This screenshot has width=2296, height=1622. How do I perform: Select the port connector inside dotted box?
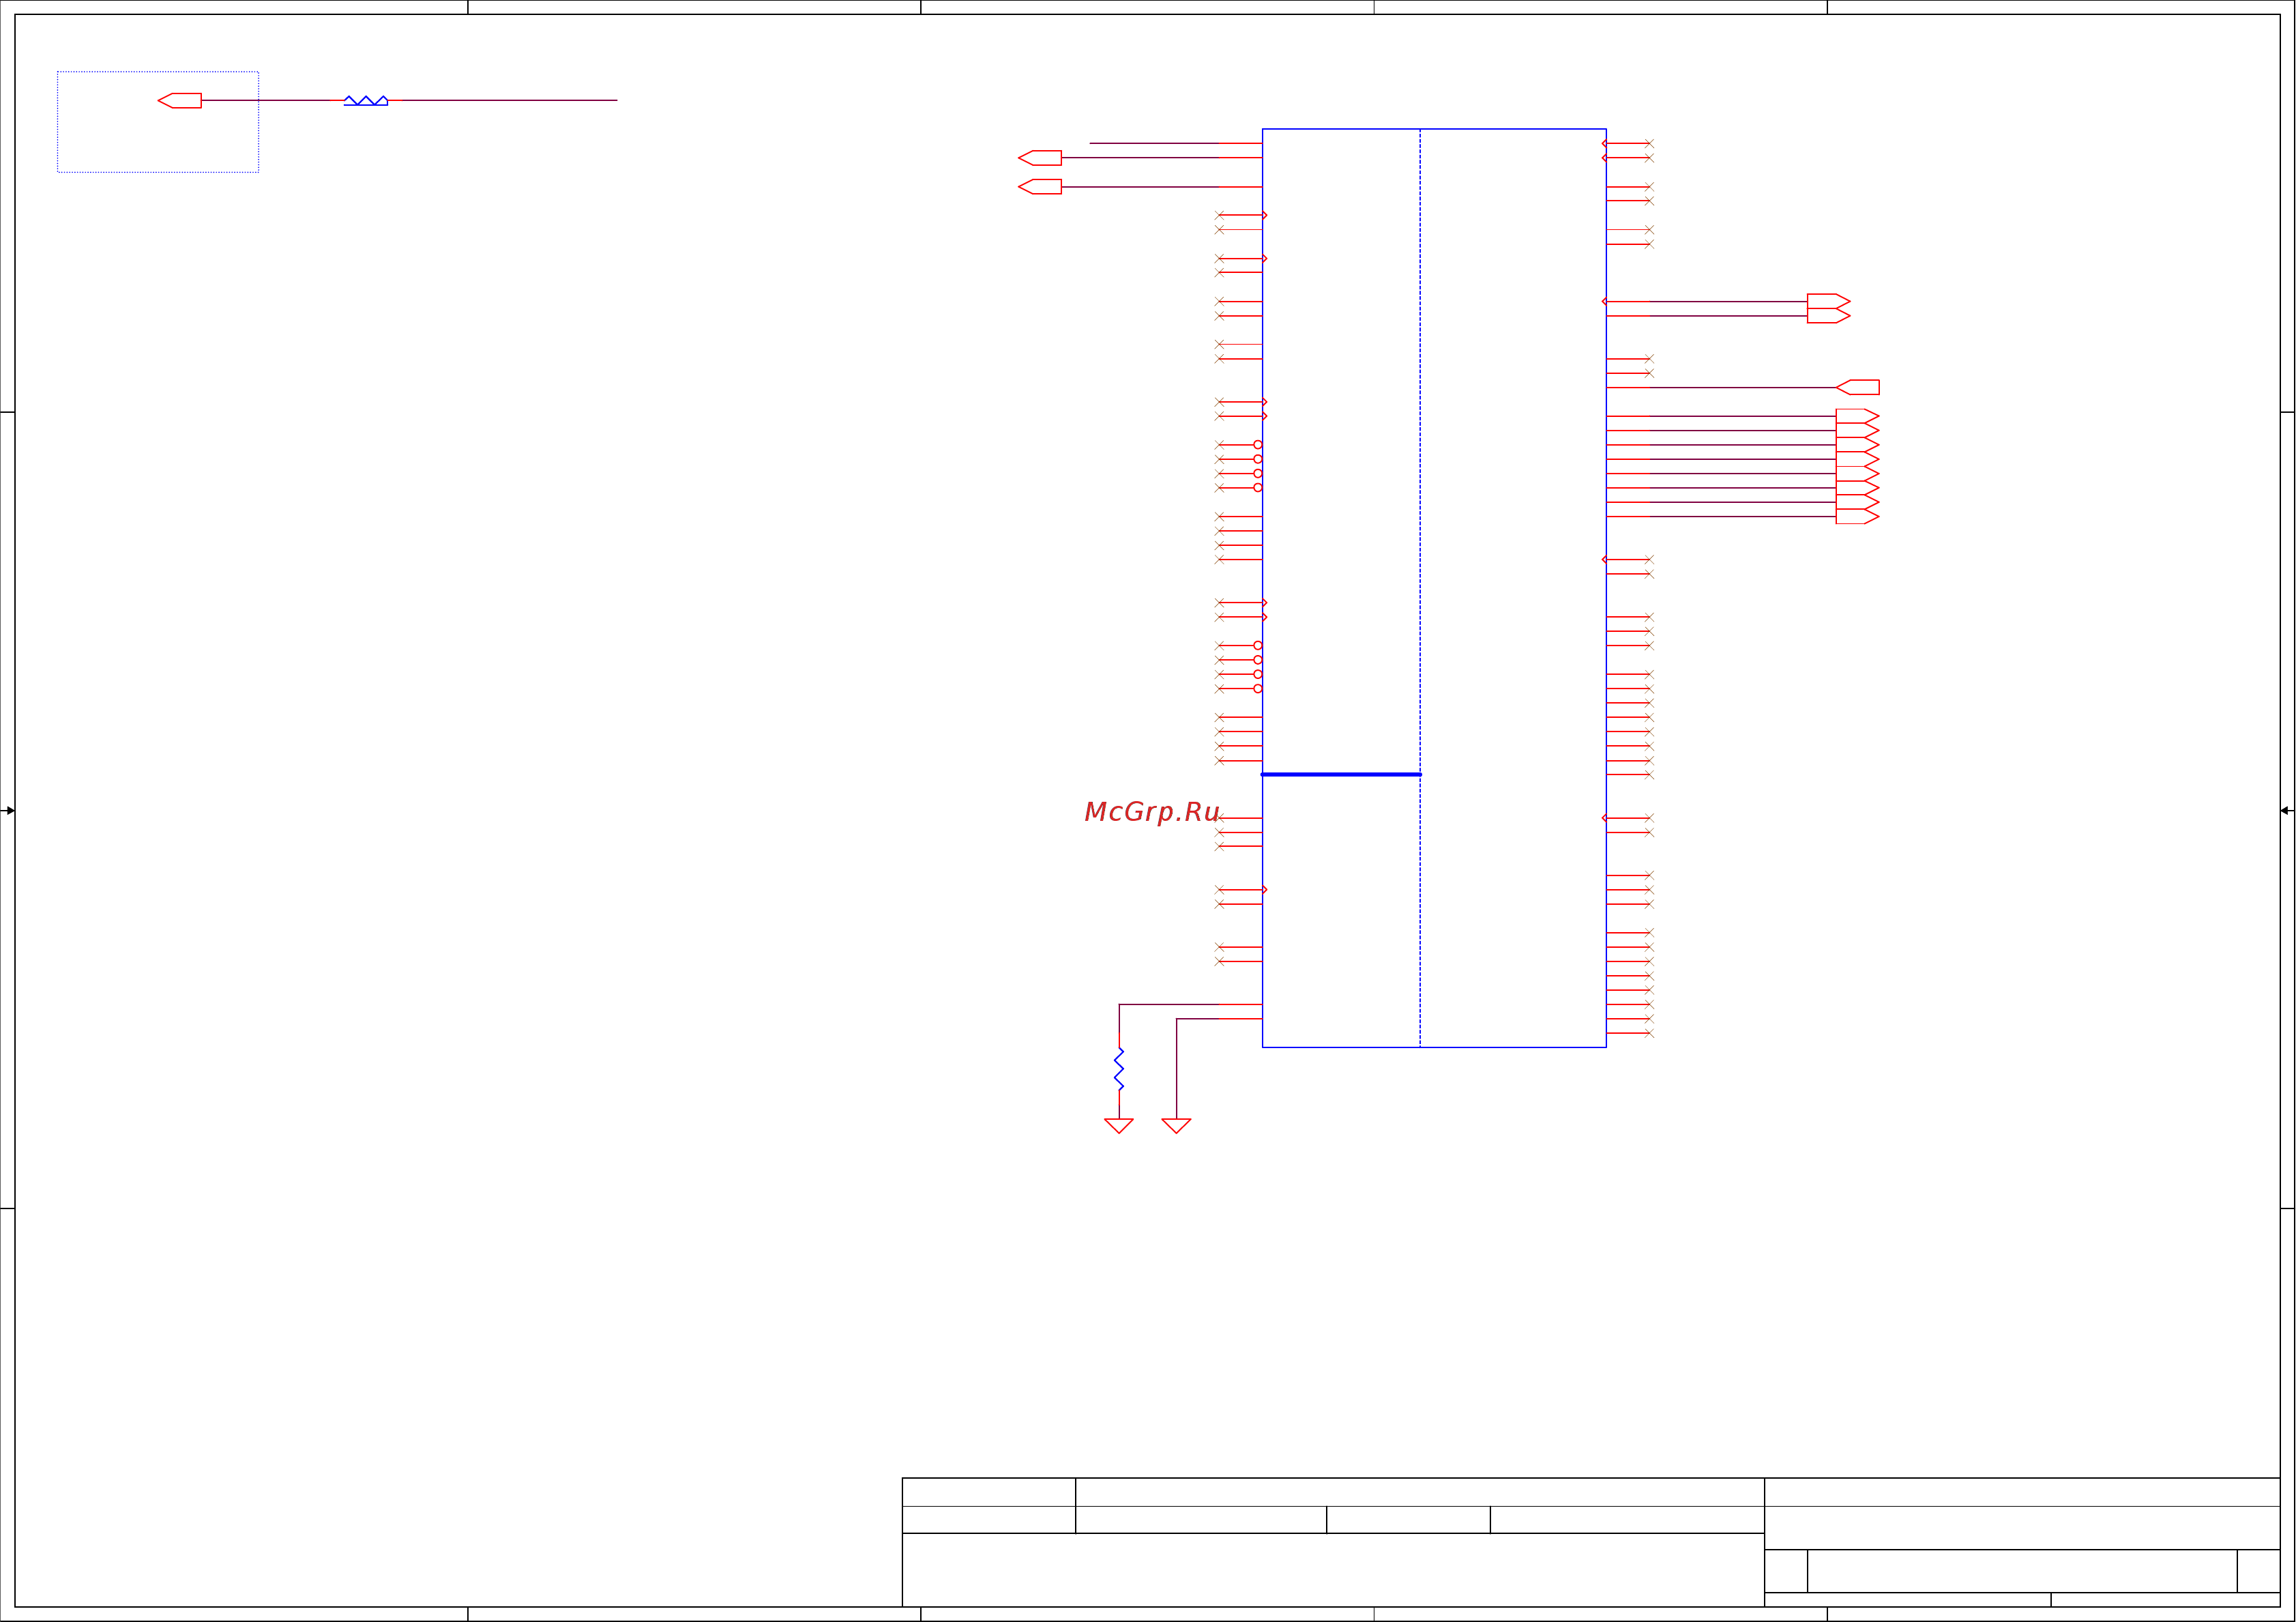180,100
